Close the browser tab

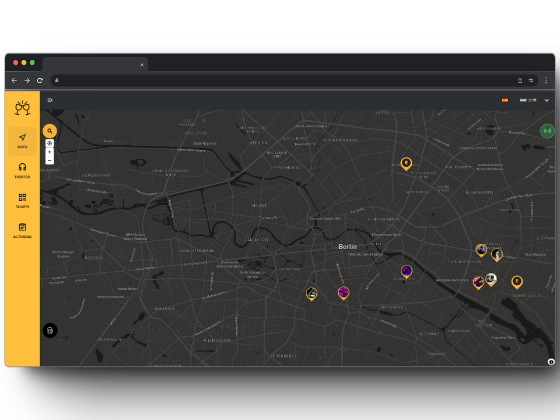142,65
